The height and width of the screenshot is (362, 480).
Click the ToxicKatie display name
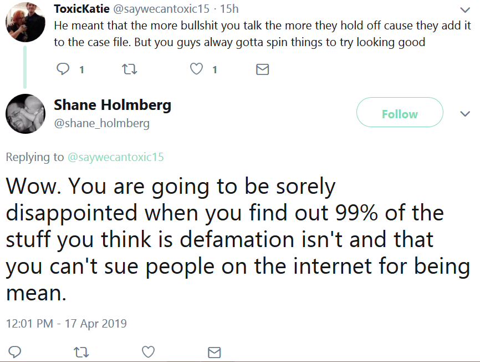(x=81, y=9)
